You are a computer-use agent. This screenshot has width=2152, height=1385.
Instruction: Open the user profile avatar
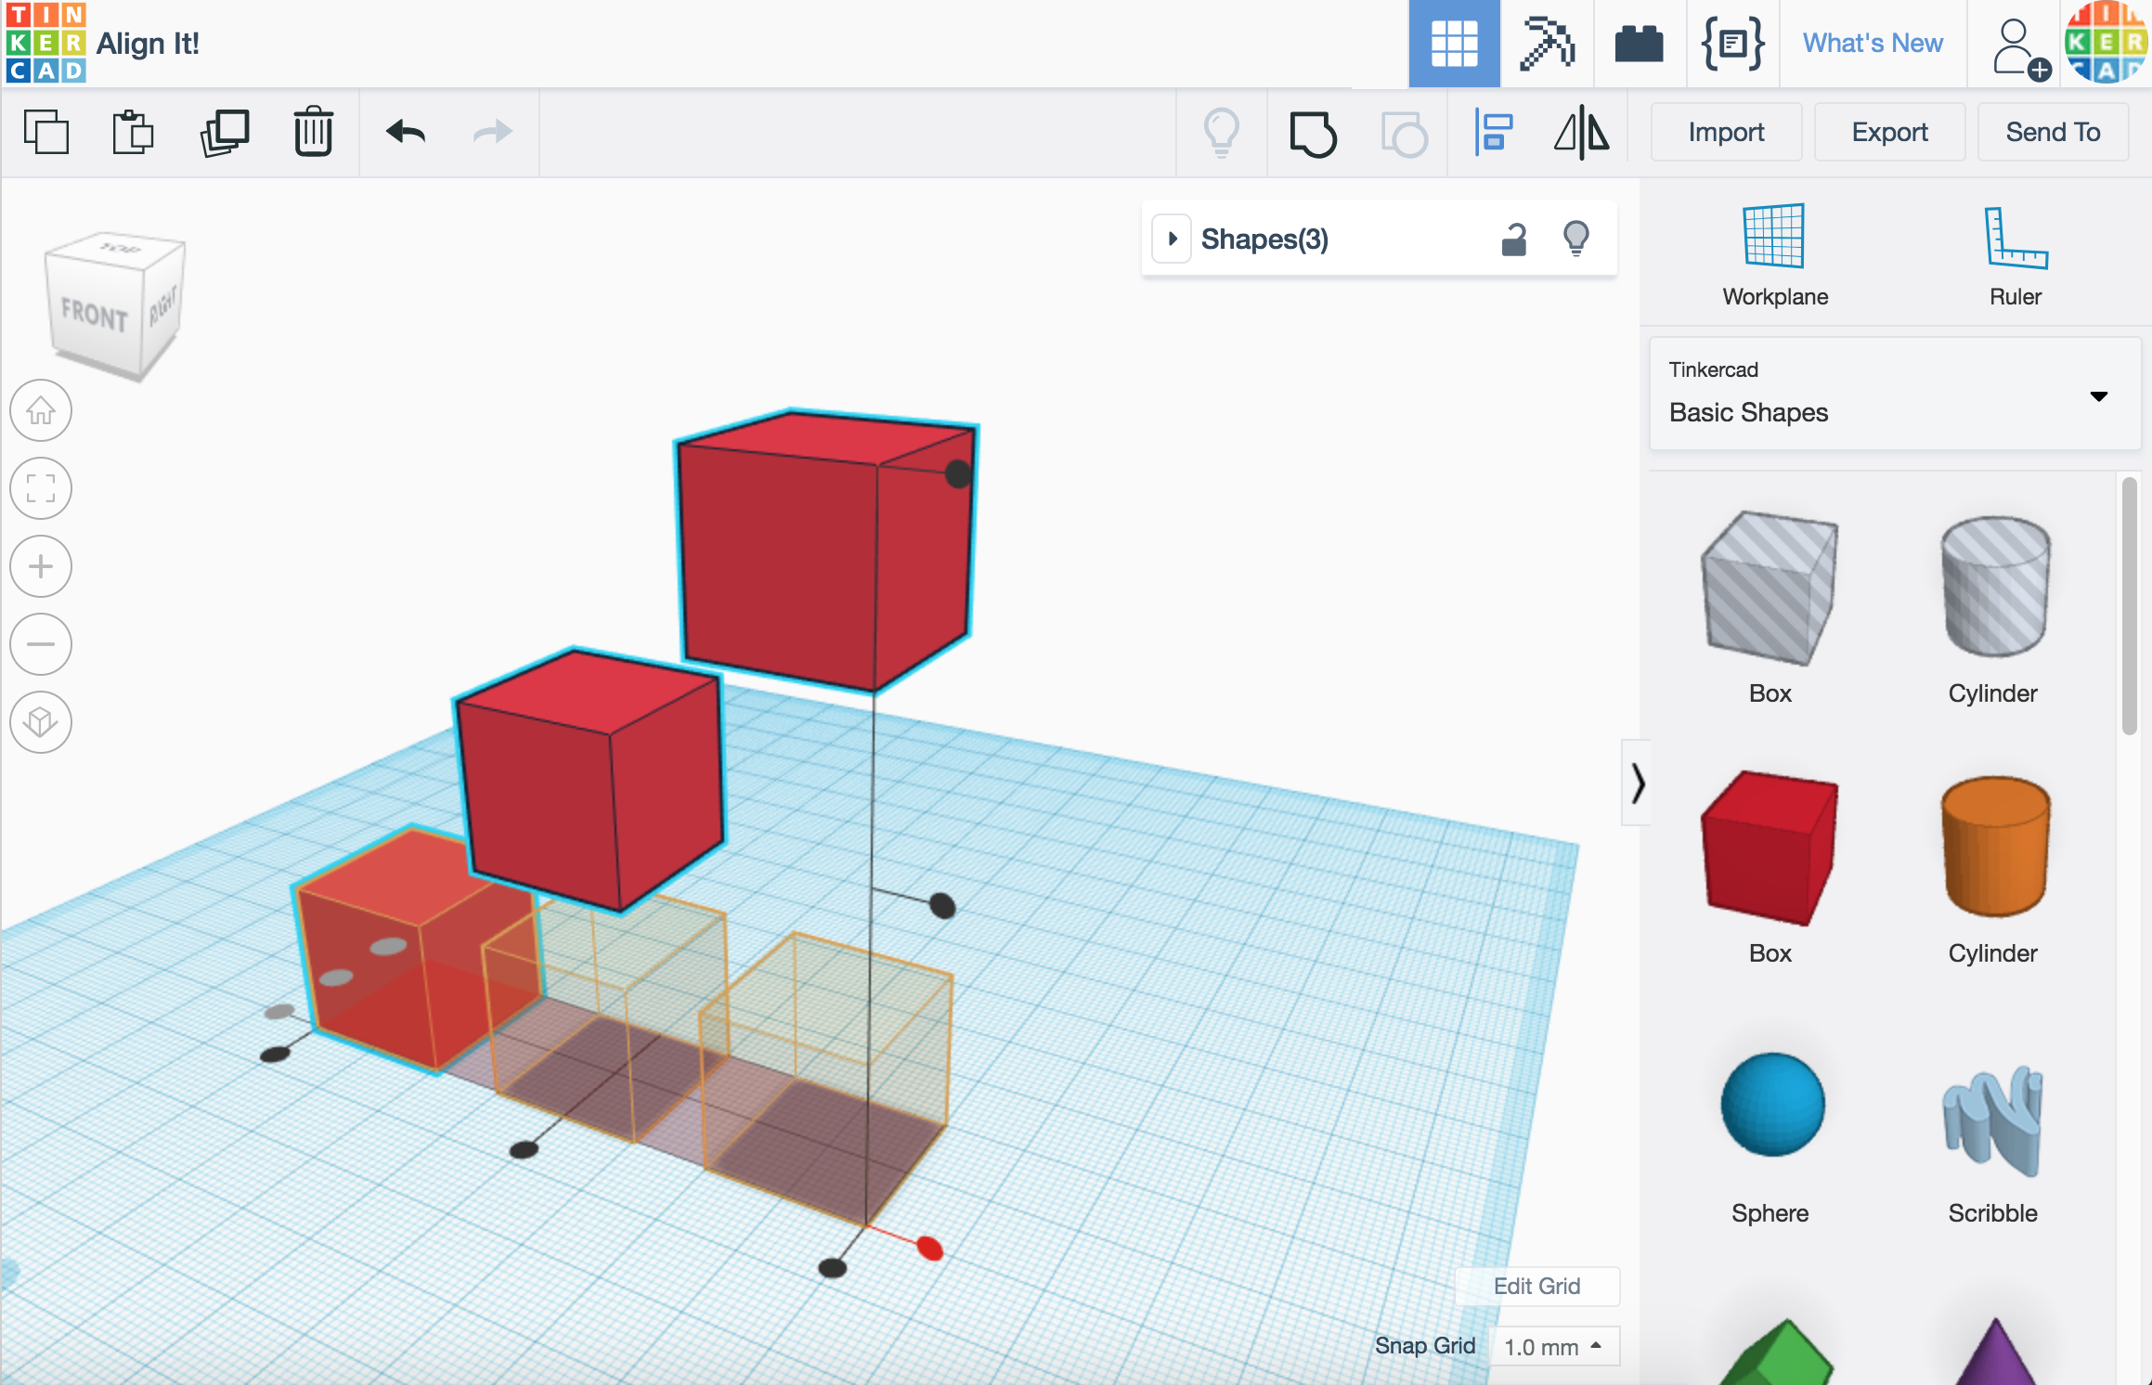pos(2107,43)
